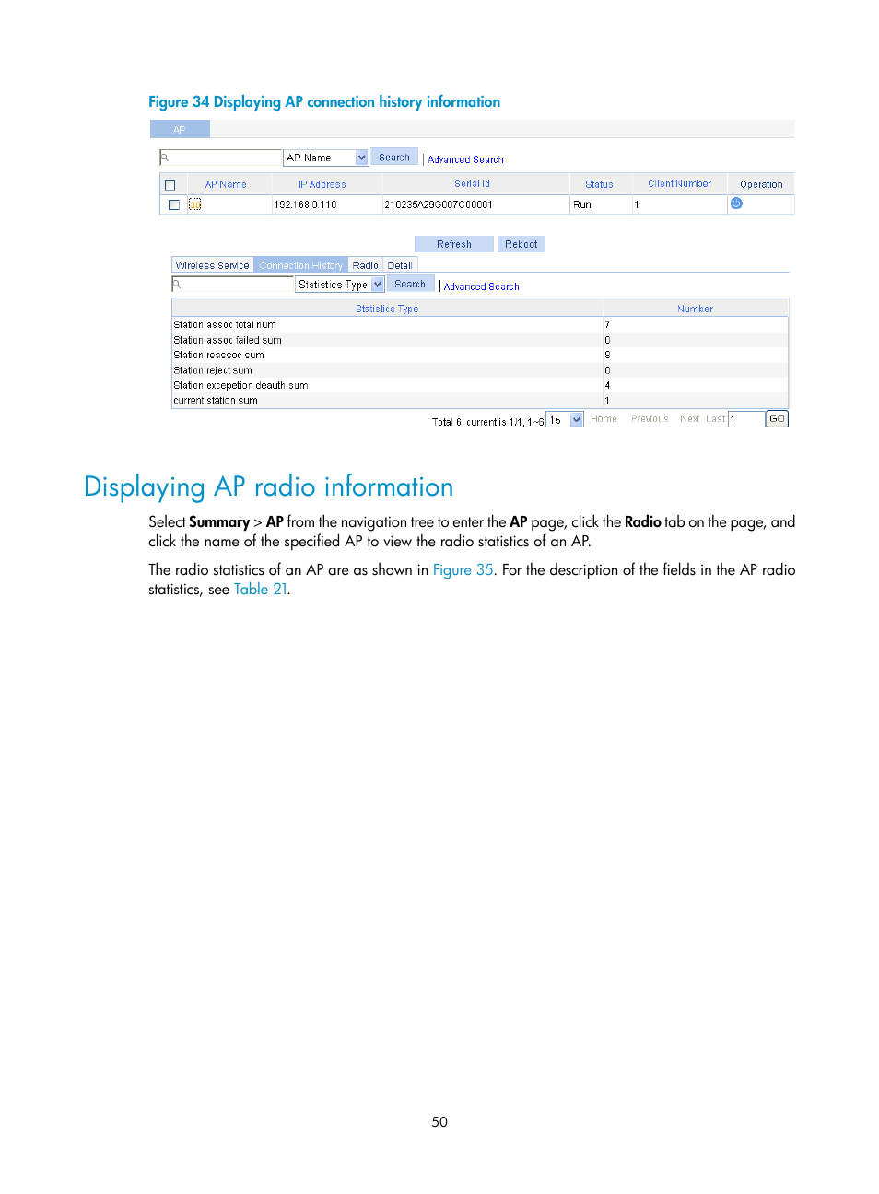879x1194 pixels.
Task: Select Station reassoc sum row
Action: click(480, 355)
